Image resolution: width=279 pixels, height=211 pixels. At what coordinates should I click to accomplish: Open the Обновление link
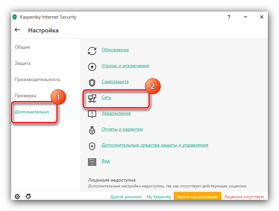pyautogui.click(x=115, y=50)
